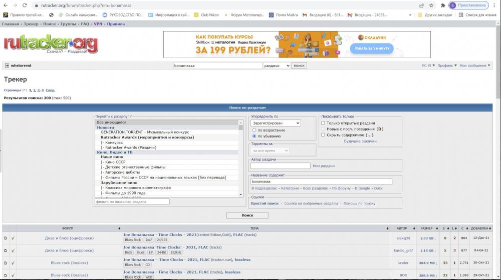Search В Google link

coord(362,188)
